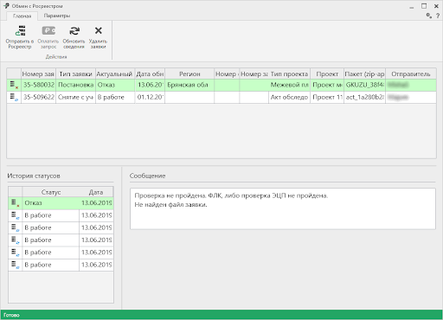Click the Брянская обл region cell

click(x=189, y=85)
